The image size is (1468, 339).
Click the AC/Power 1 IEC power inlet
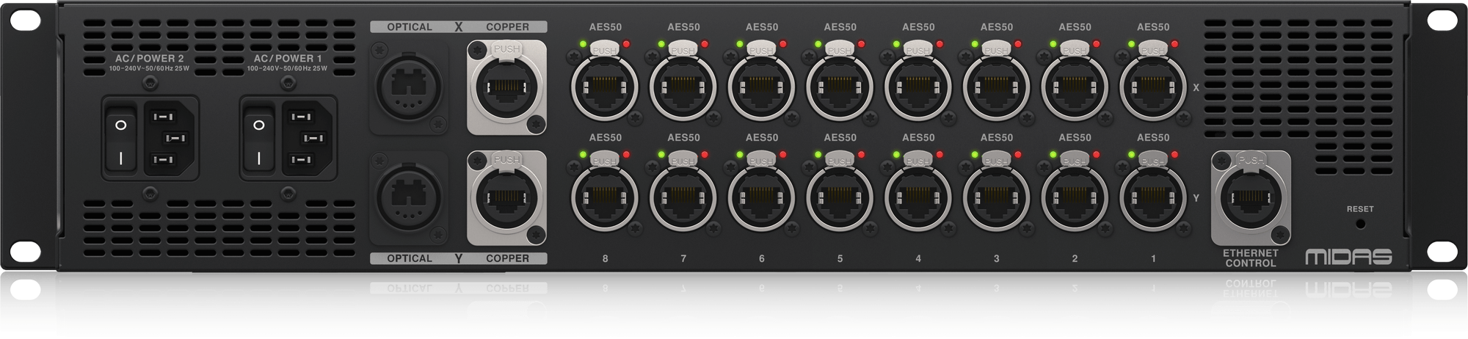(x=309, y=137)
